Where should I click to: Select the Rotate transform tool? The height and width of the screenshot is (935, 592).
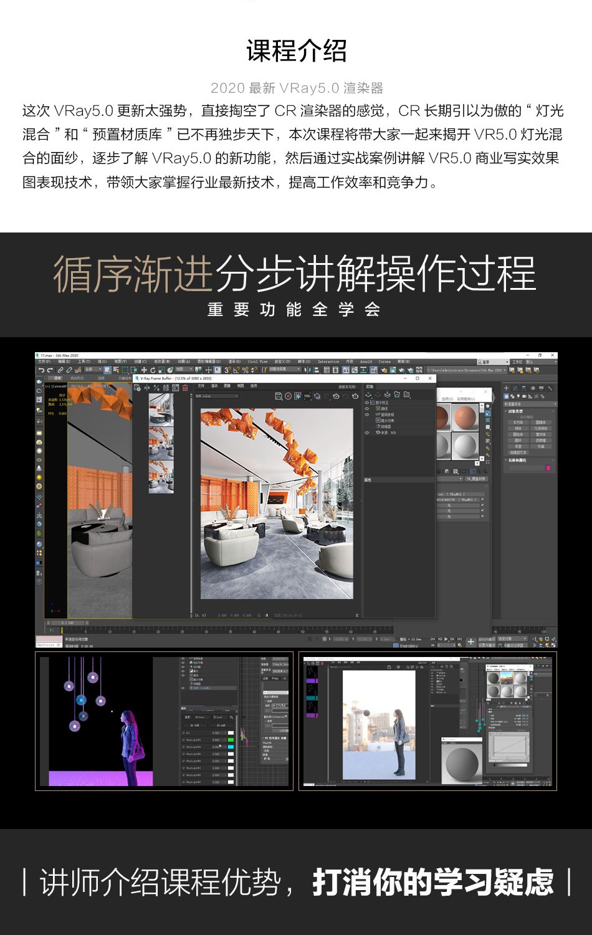click(153, 370)
